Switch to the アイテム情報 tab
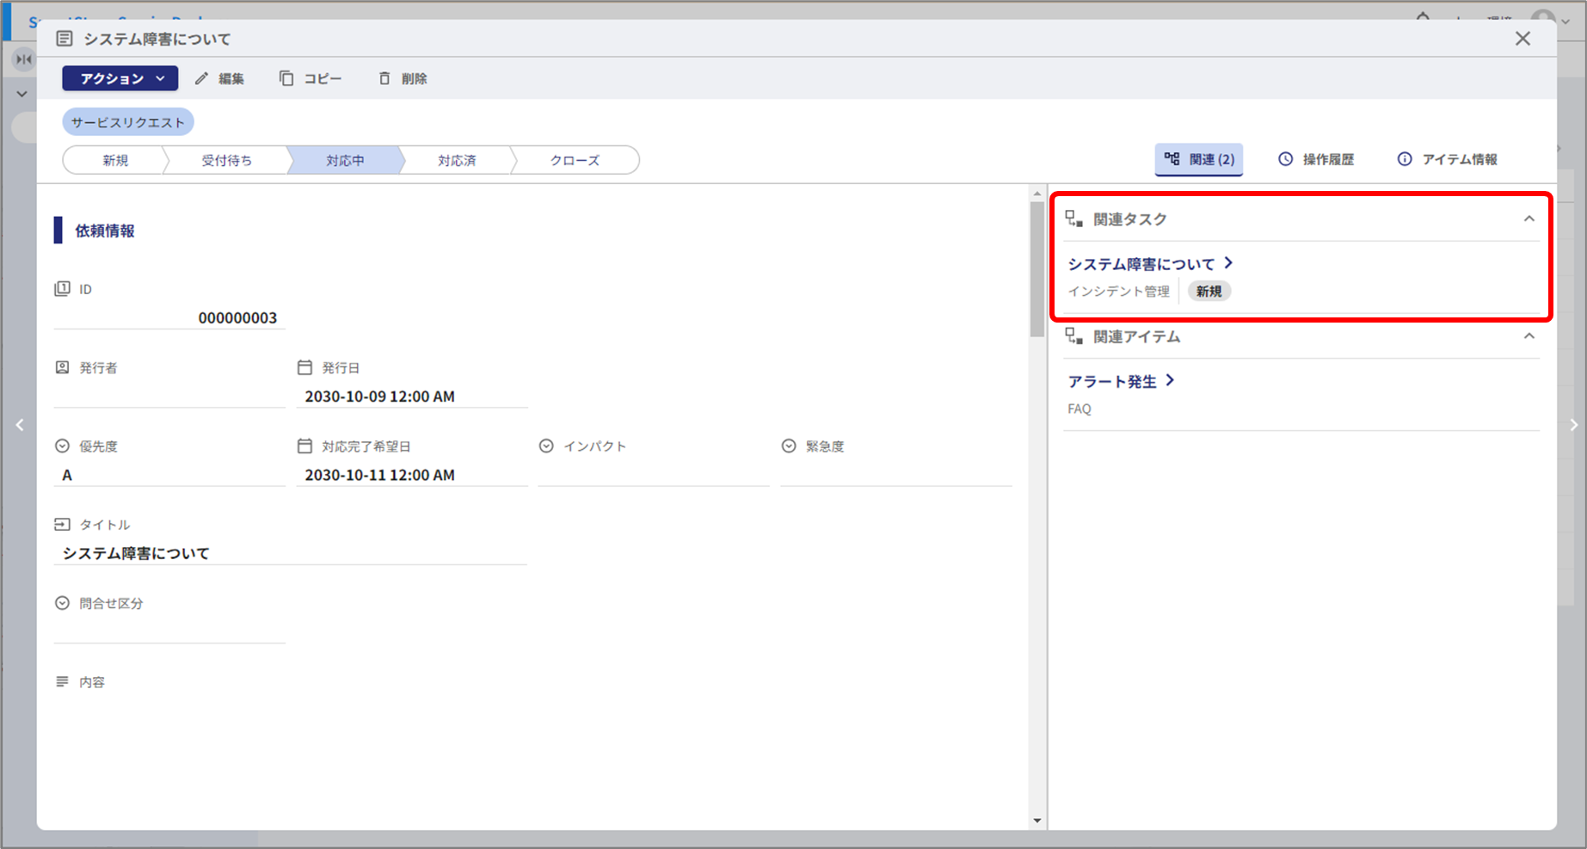 [x=1448, y=159]
